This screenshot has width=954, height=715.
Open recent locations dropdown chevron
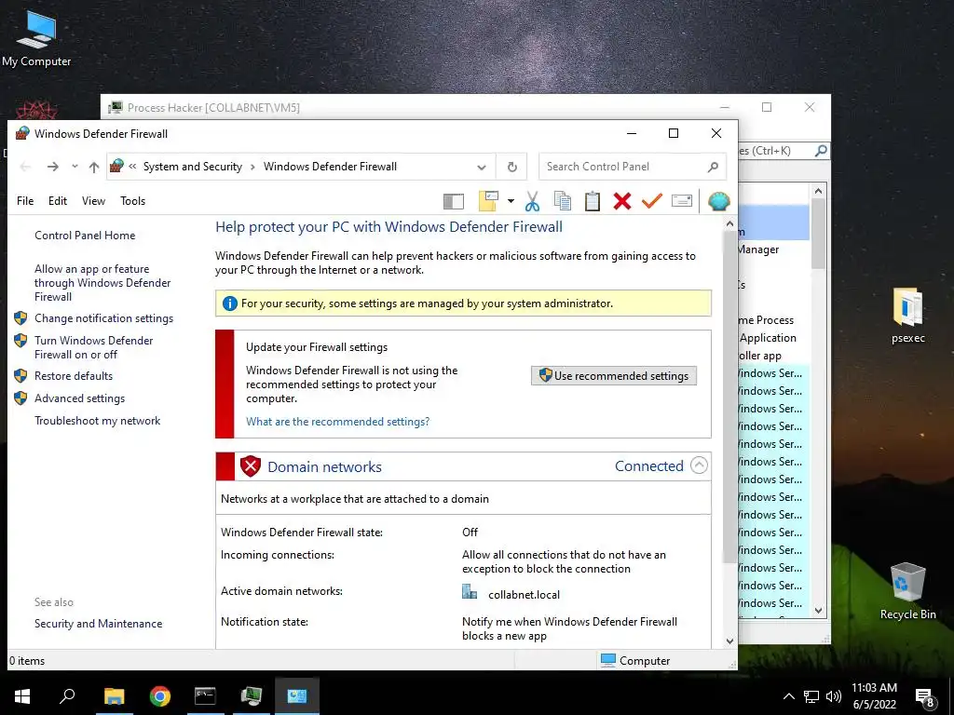tap(75, 166)
